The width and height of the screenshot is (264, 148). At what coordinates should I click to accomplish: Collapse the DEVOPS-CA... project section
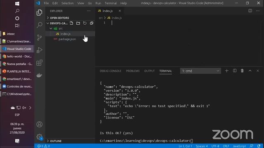(x=57, y=23)
